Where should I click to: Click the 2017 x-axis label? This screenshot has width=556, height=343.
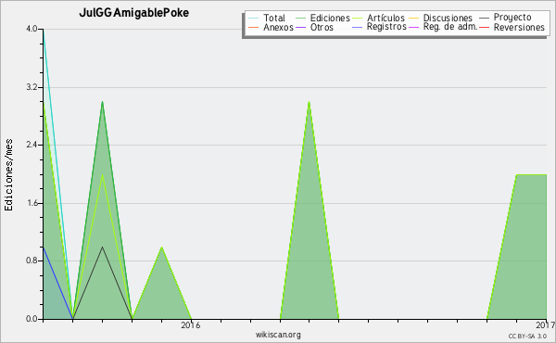click(546, 324)
